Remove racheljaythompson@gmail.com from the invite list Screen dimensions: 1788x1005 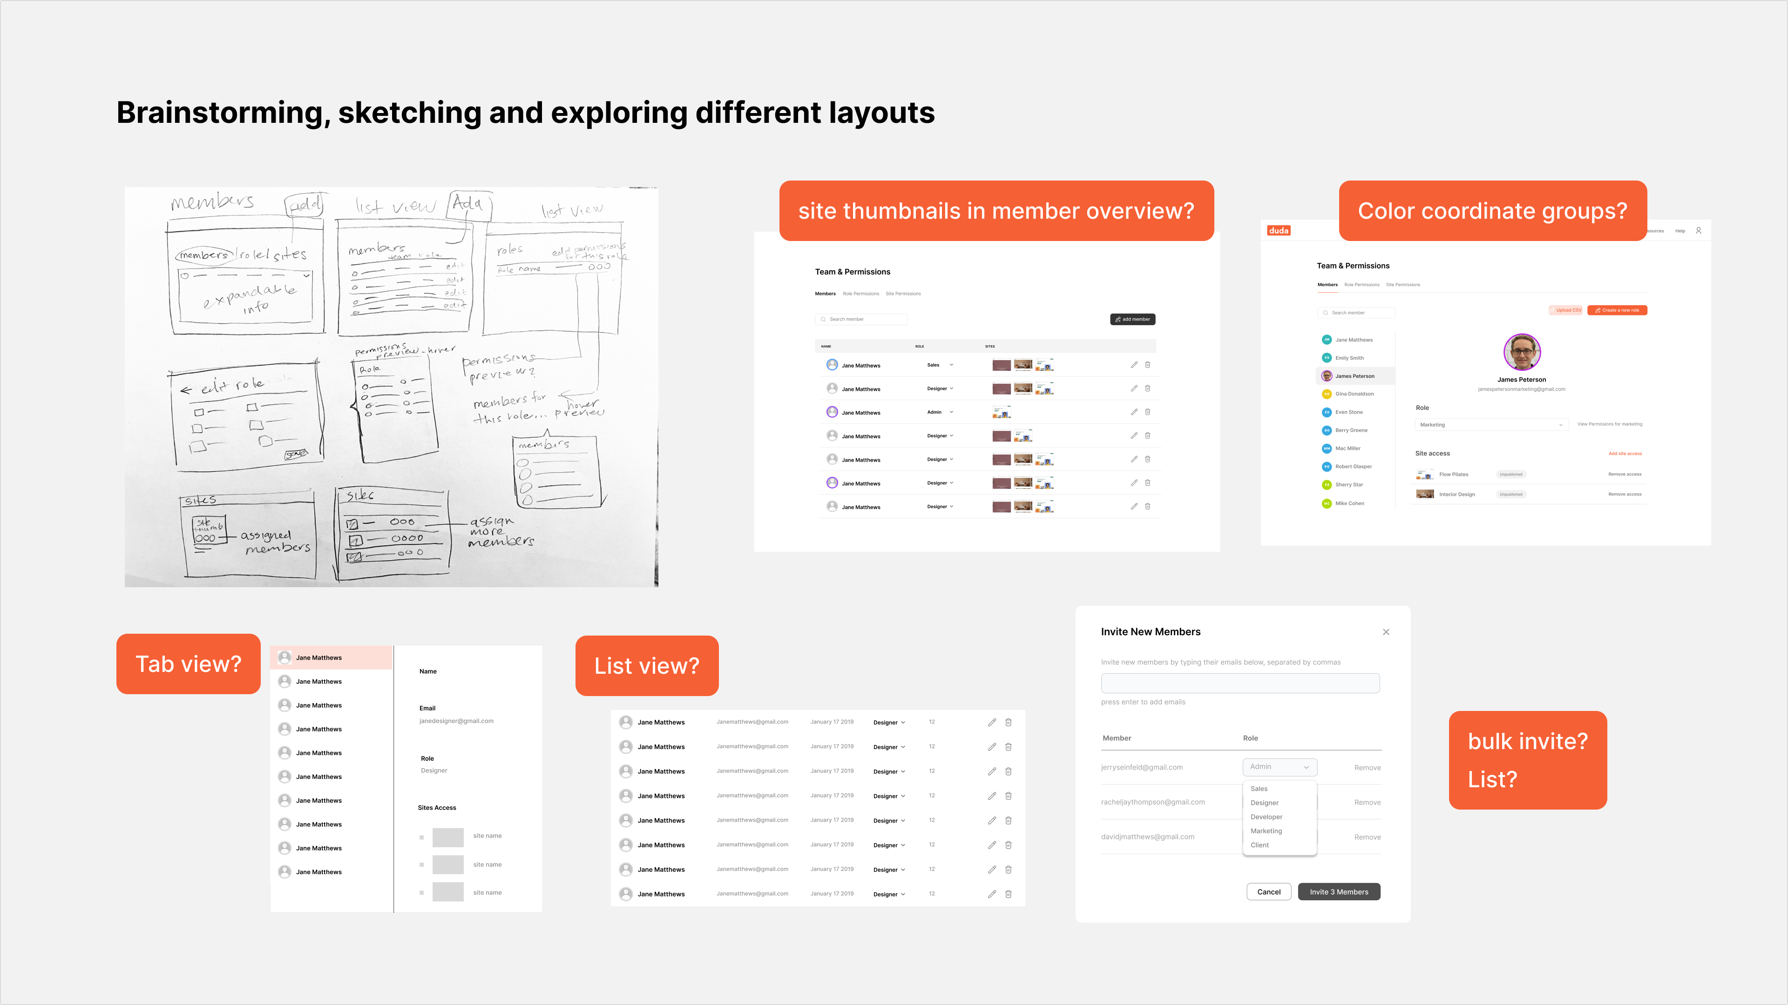1368,803
